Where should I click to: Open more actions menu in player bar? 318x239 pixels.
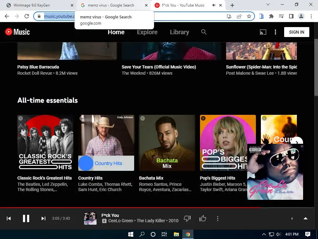218,218
